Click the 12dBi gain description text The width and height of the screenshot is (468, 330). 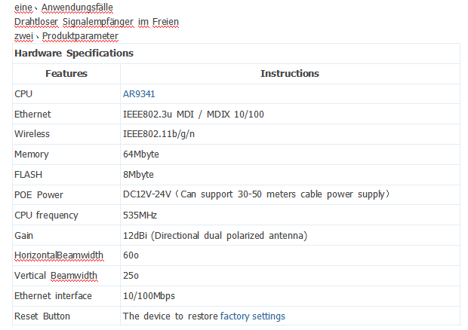[215, 236]
